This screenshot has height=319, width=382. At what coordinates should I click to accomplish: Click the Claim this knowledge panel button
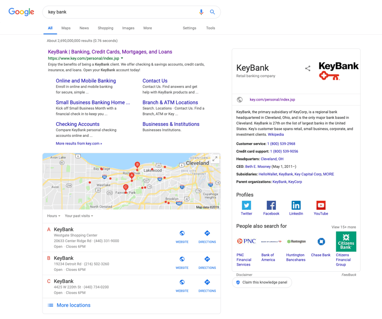pyautogui.click(x=262, y=282)
